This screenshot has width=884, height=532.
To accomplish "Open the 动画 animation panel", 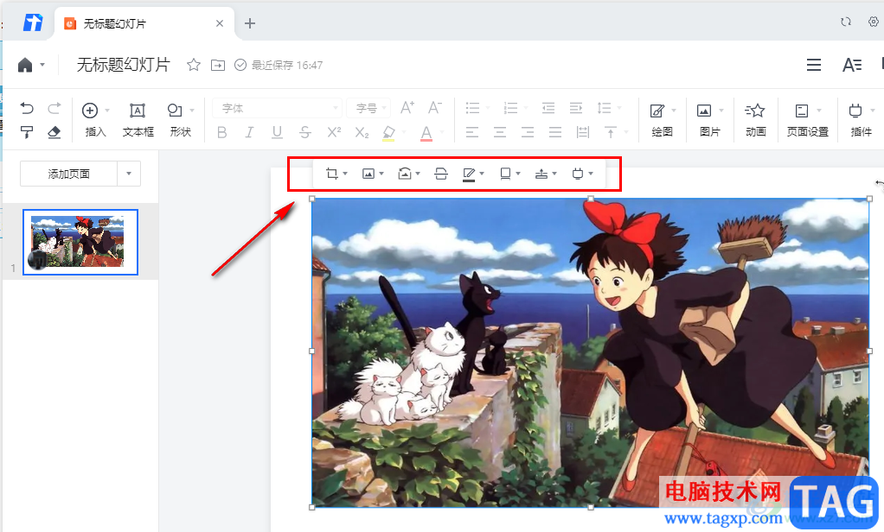I will tap(755, 120).
